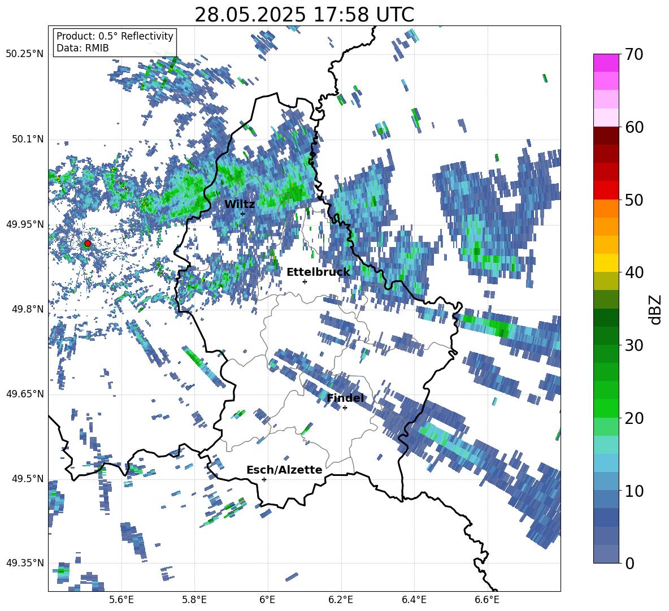The width and height of the screenshot is (669, 611).
Task: Click the colorbar 40 tick label
Action: [x=634, y=272]
